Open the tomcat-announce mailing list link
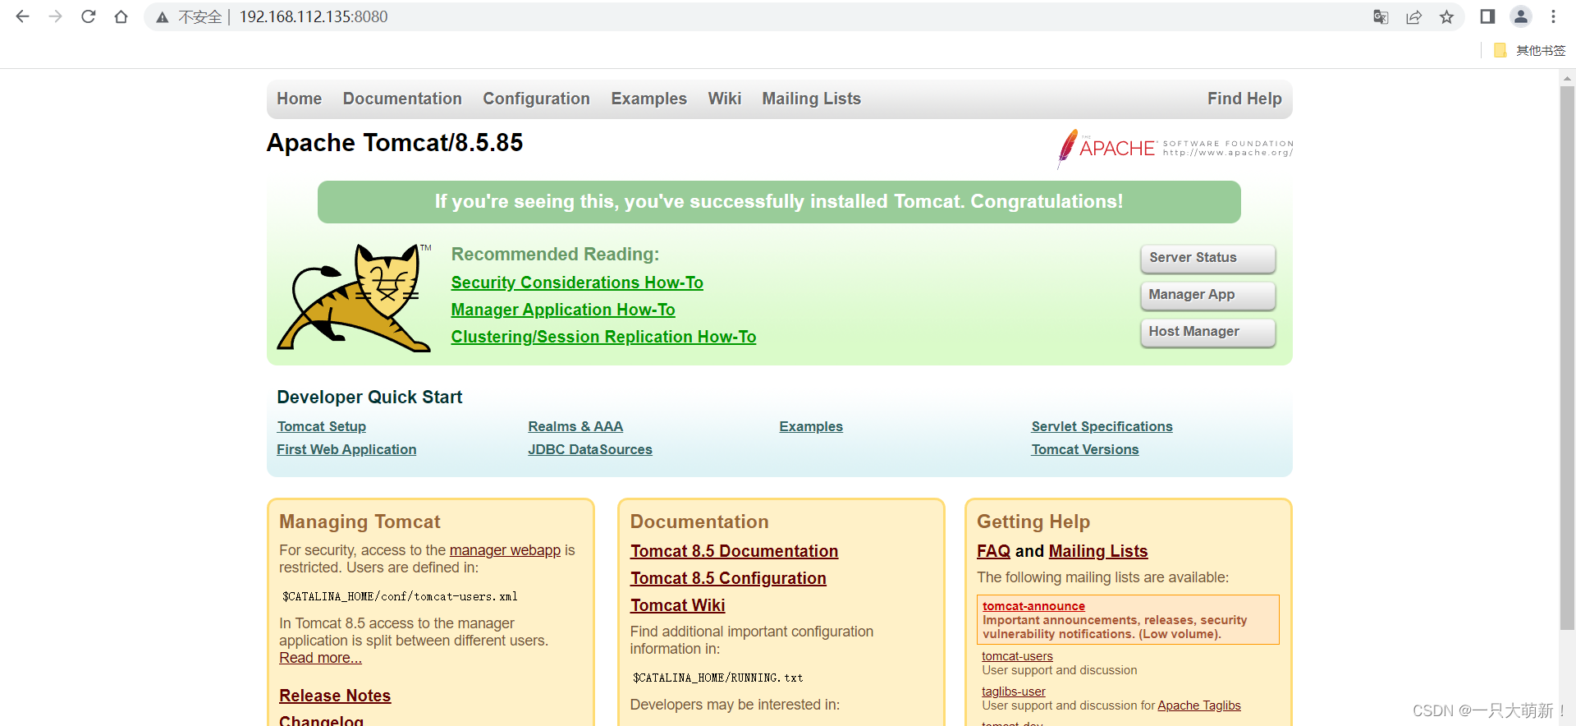Viewport: 1576px width, 726px height. pyautogui.click(x=1033, y=606)
